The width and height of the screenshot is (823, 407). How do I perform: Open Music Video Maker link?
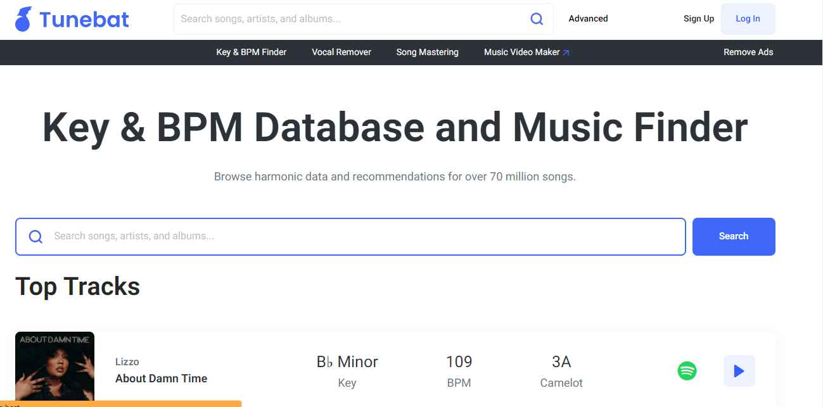pos(527,53)
